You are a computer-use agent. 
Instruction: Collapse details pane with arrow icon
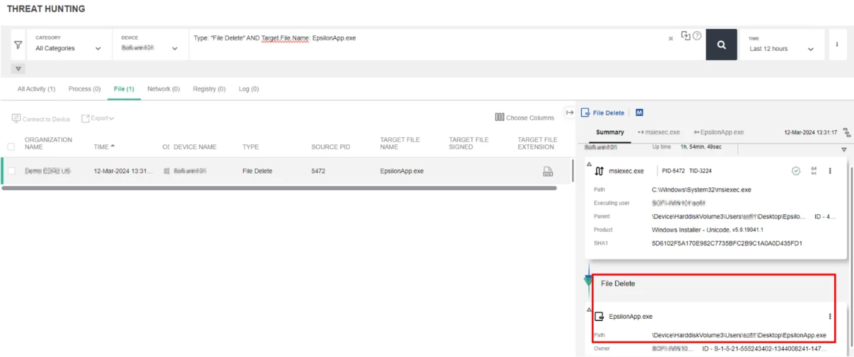tap(570, 112)
